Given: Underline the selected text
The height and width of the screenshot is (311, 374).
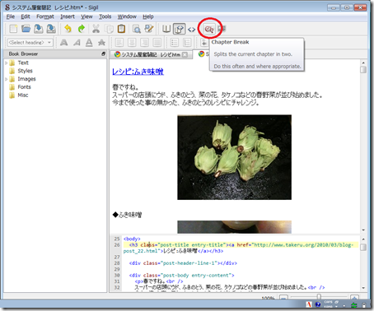Looking at the screenshot, I should tap(89, 43).
